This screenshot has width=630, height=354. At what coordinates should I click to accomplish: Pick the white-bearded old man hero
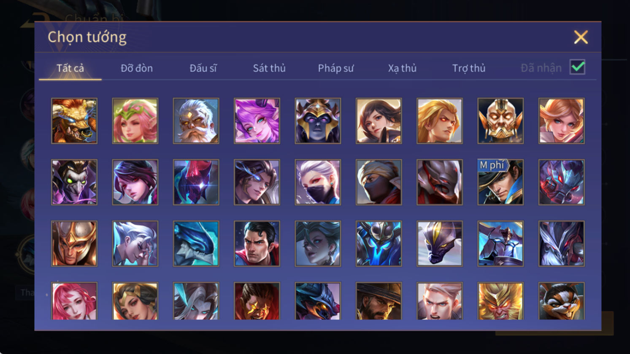click(196, 121)
